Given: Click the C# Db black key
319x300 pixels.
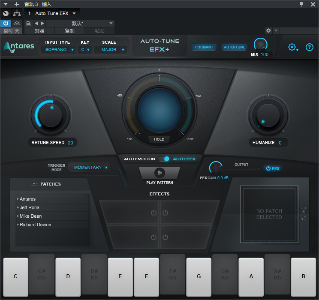Looking at the screenshot, I should coord(42,274).
